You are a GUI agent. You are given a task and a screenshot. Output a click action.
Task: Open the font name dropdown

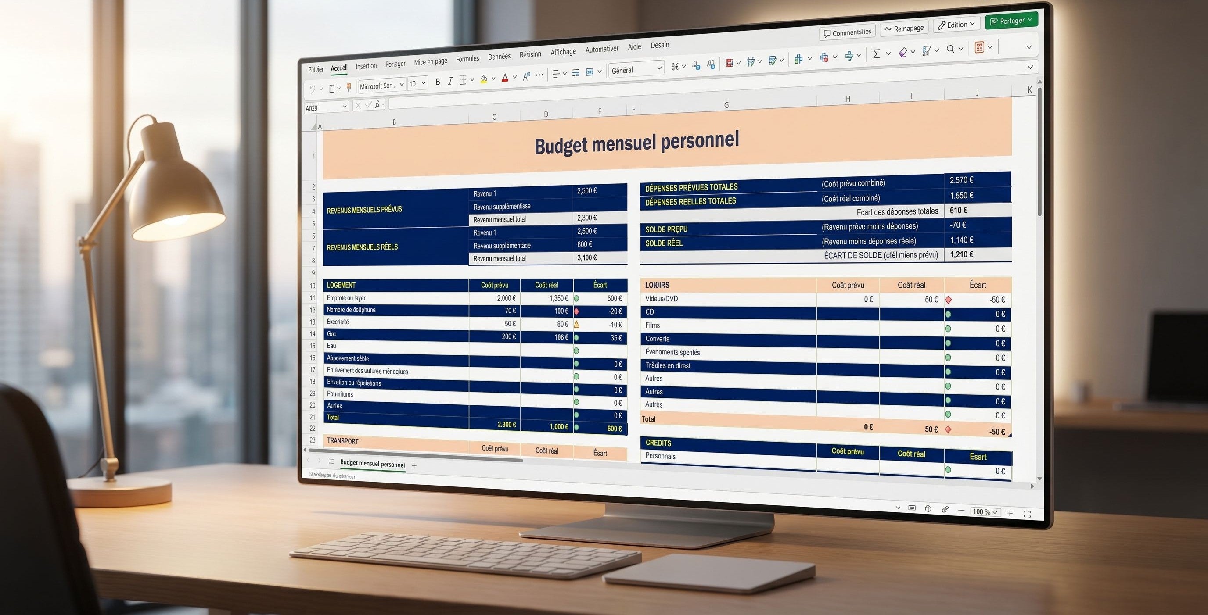[x=382, y=85]
